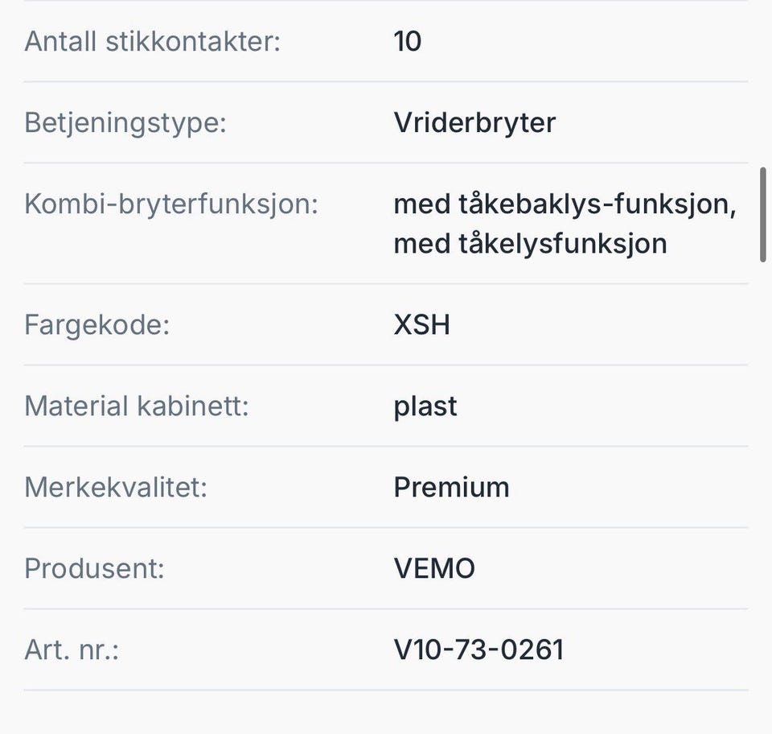Select the color code value "XSH"

421,324
